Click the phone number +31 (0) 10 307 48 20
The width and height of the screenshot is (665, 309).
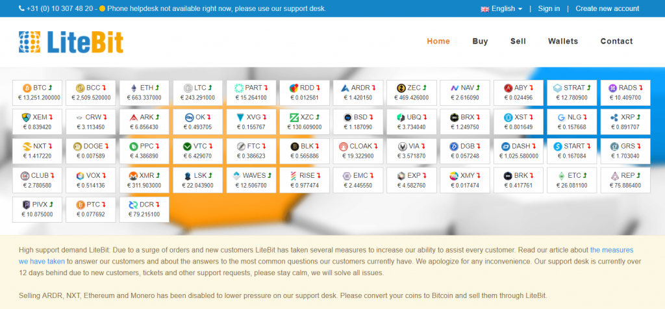[59, 8]
